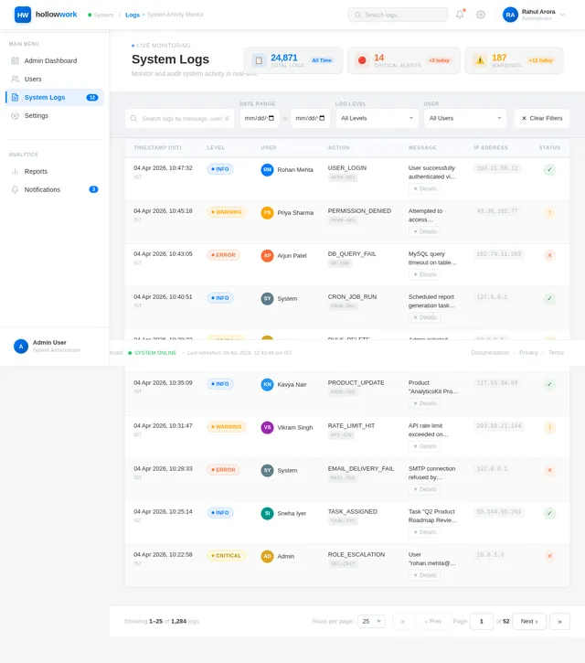Screen dimensions: 585x663
Task: Open Notifications in sidebar
Action: 55,189
